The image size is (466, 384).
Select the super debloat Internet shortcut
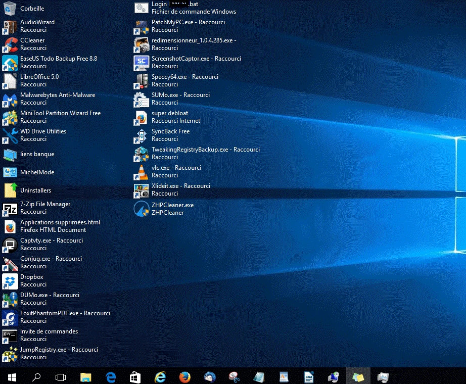(x=141, y=117)
